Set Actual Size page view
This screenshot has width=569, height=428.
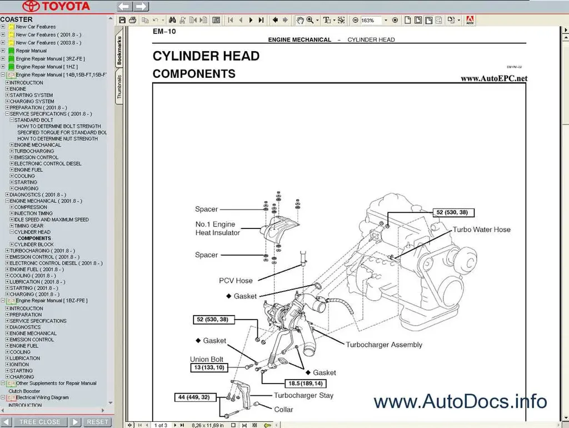[x=407, y=21]
